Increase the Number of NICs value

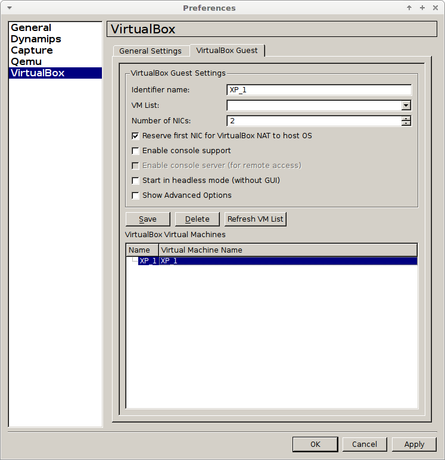406,118
